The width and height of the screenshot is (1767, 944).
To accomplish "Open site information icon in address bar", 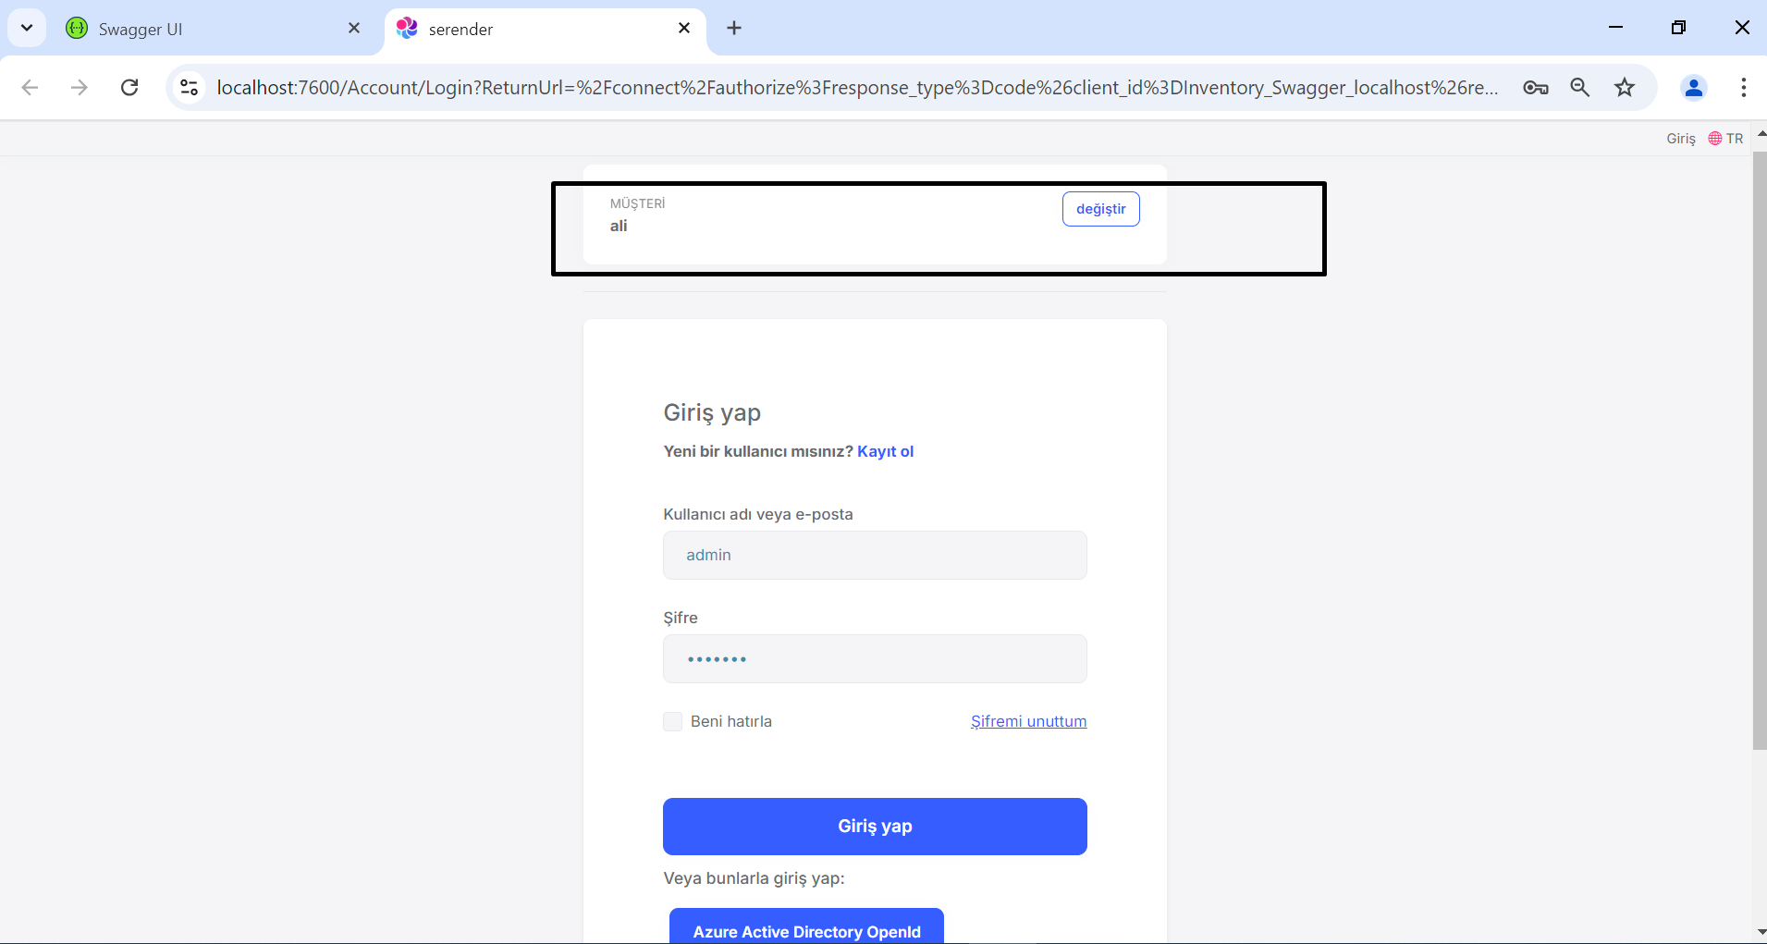I will click(x=190, y=88).
